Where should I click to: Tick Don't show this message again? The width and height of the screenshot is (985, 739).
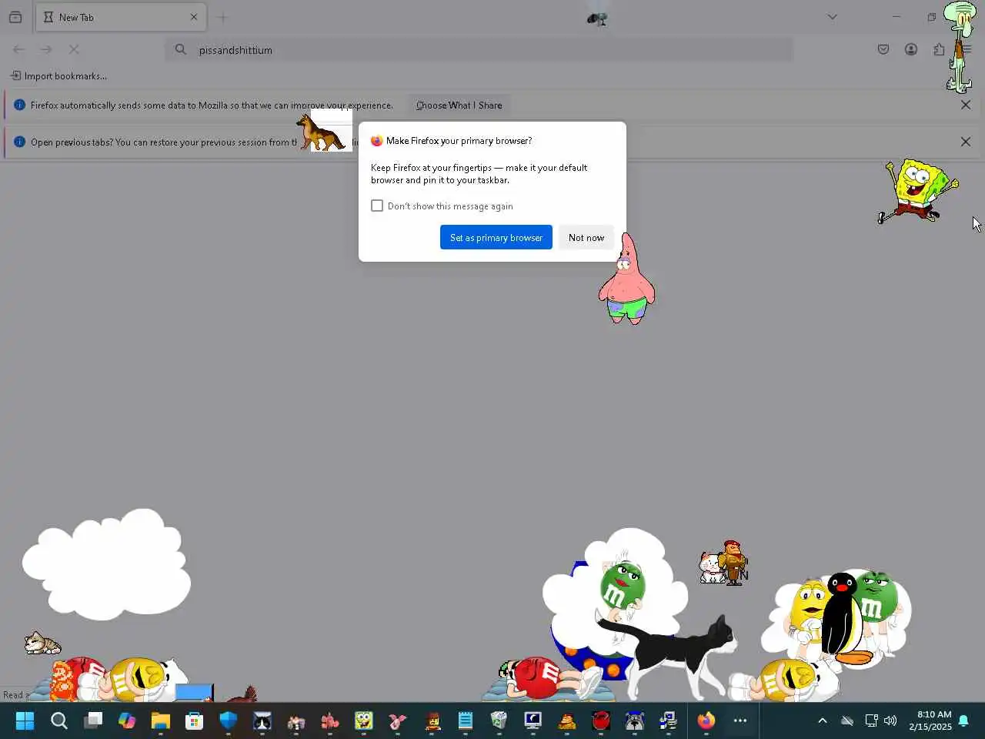(377, 206)
